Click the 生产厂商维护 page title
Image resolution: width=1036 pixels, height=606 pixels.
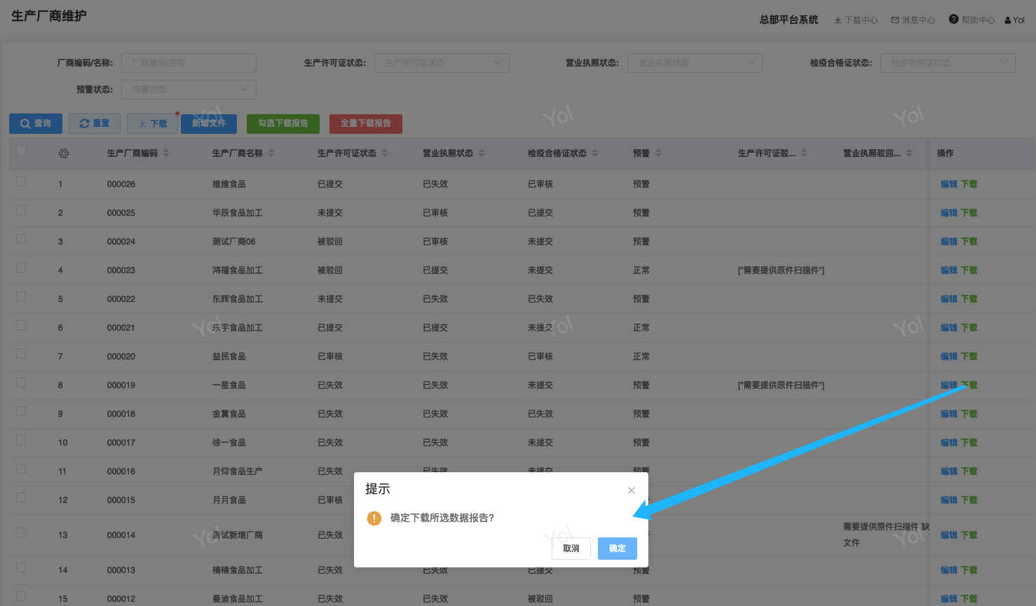pos(49,15)
